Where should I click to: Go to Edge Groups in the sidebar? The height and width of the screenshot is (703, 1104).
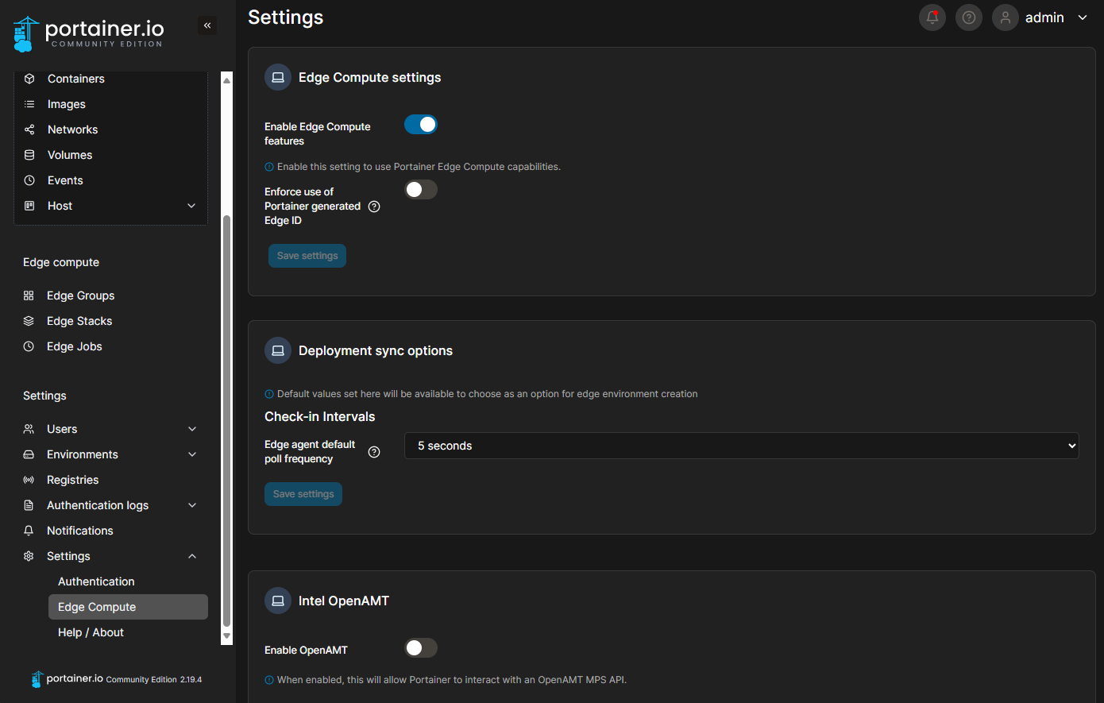pos(80,295)
